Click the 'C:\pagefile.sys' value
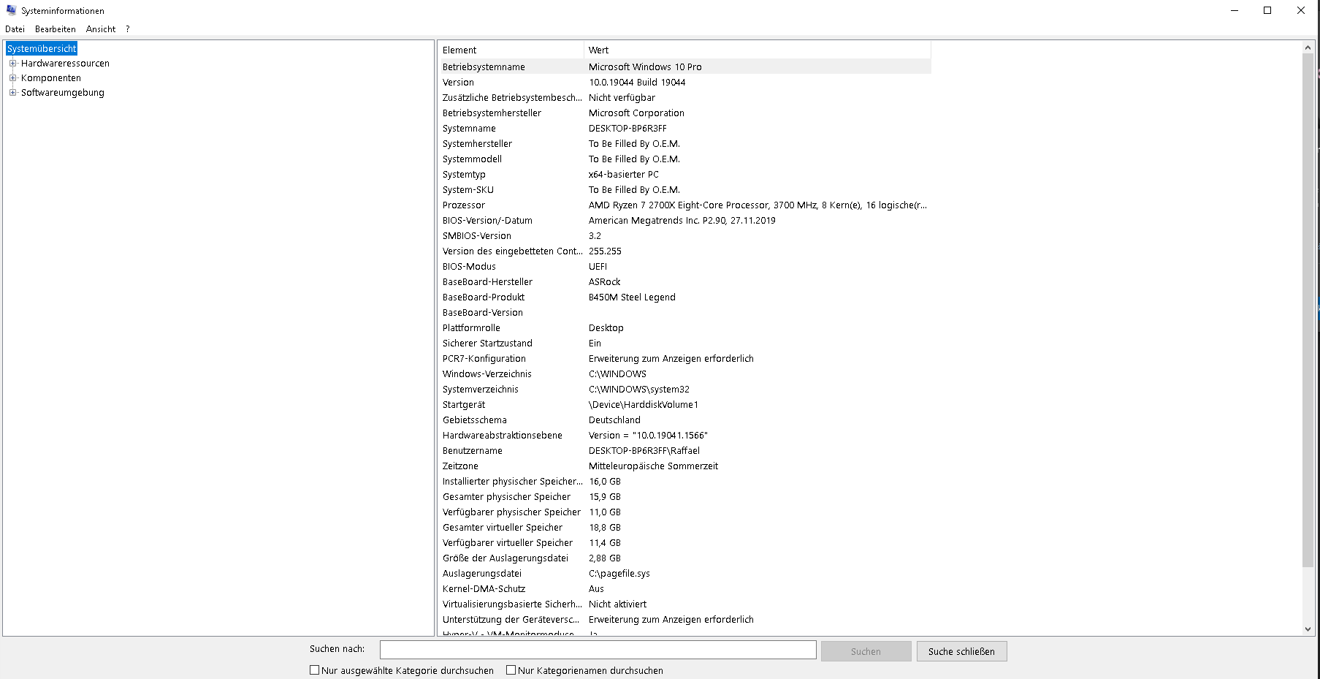 point(619,574)
